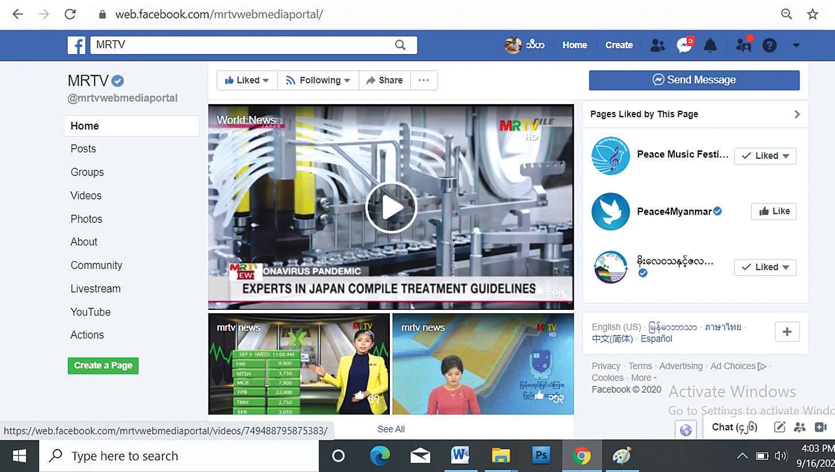The image size is (835, 472).
Task: Open Messenger icon in Facebook top bar
Action: pos(683,45)
